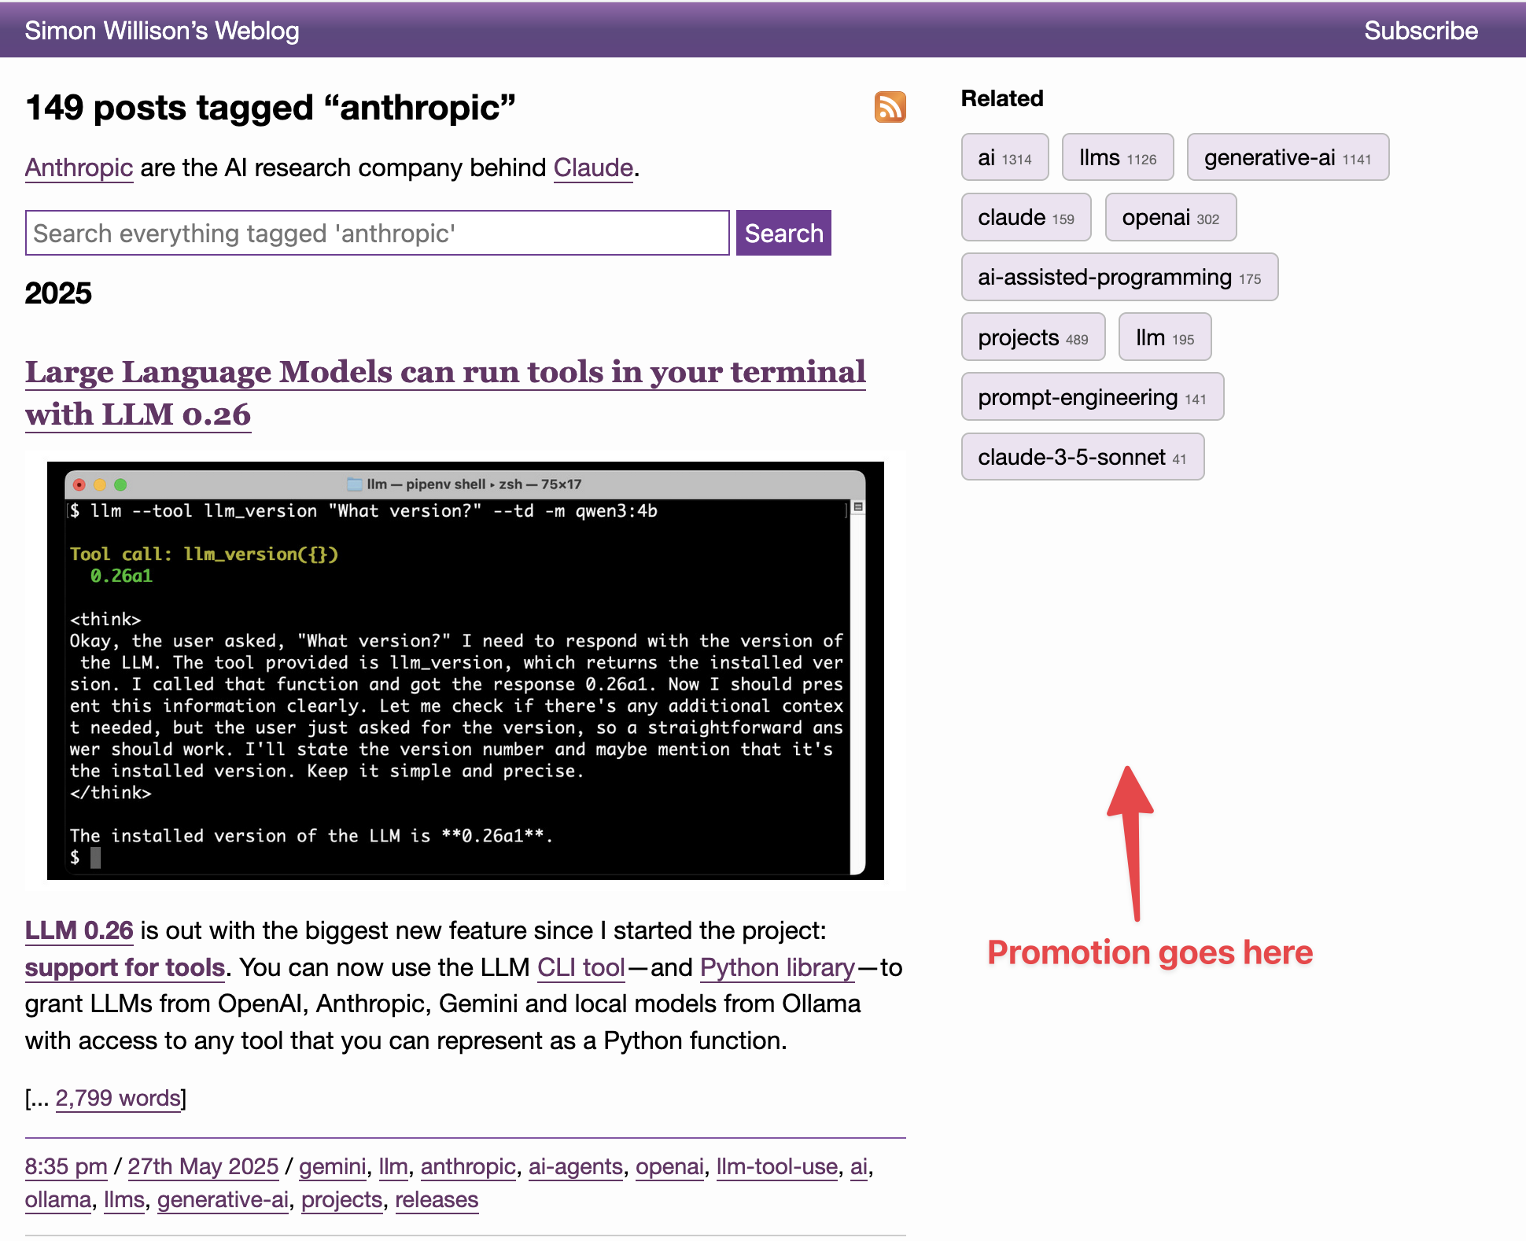
Task: Focus the search field for anthropic tag
Action: coord(378,233)
